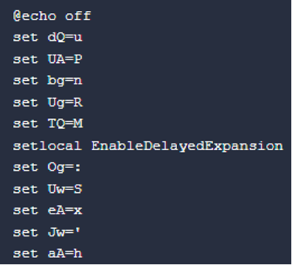
Task: Click the '@echo' command word
Action: coord(35,16)
